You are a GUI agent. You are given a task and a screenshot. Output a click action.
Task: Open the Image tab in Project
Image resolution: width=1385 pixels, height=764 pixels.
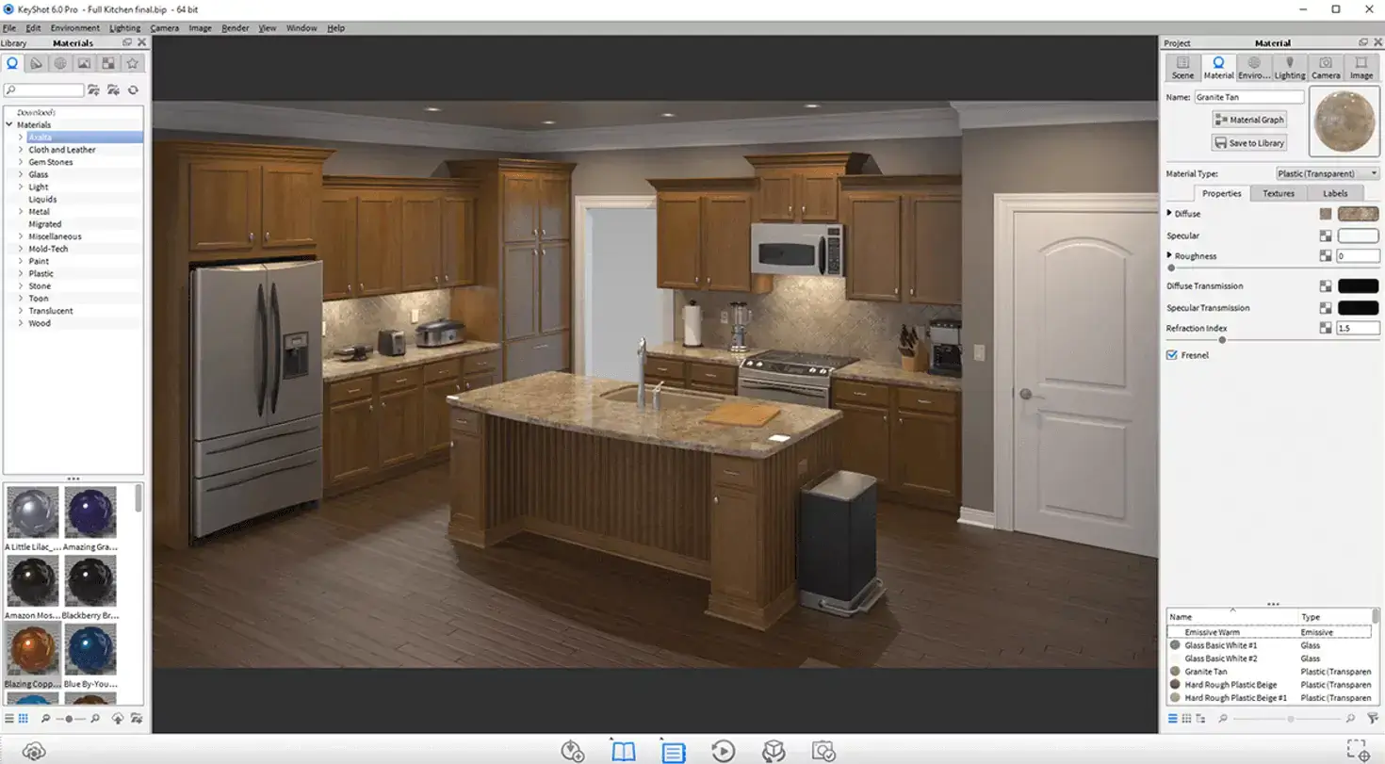1361,67
